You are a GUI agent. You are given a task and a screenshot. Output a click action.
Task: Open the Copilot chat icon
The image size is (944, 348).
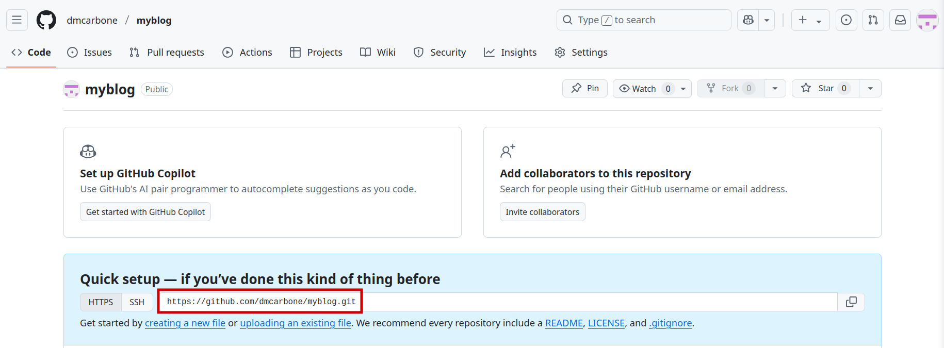pyautogui.click(x=748, y=20)
